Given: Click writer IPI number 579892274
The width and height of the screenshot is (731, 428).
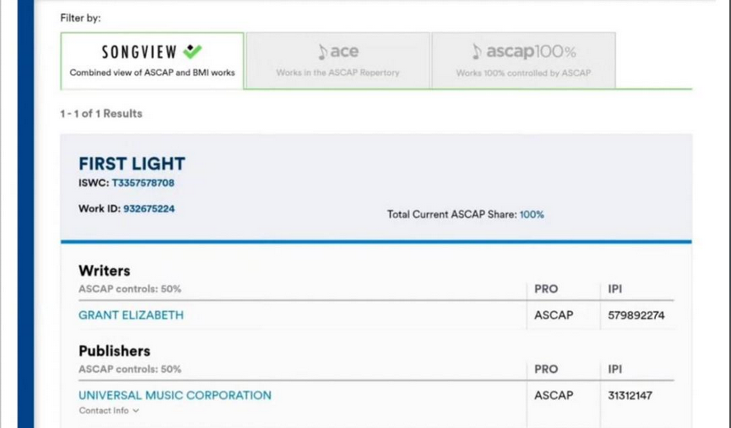Looking at the screenshot, I should coord(636,315).
